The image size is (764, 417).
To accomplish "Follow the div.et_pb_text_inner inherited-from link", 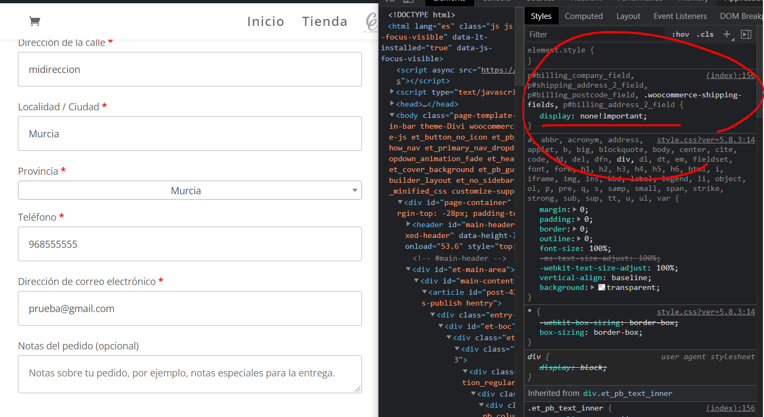I will [627, 393].
